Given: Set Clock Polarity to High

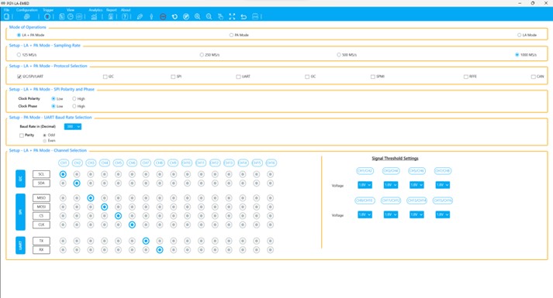Looking at the screenshot, I should click(x=74, y=99).
